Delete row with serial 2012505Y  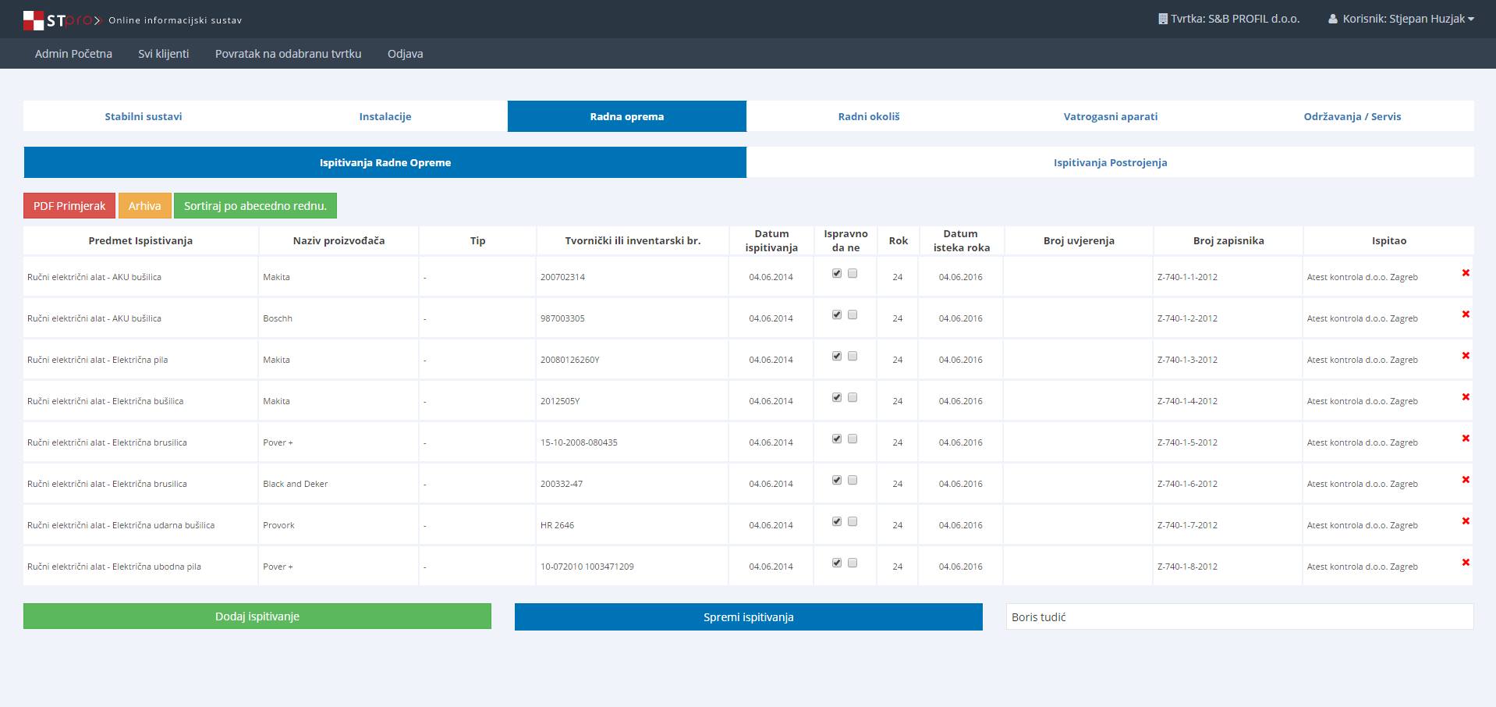pos(1466,396)
